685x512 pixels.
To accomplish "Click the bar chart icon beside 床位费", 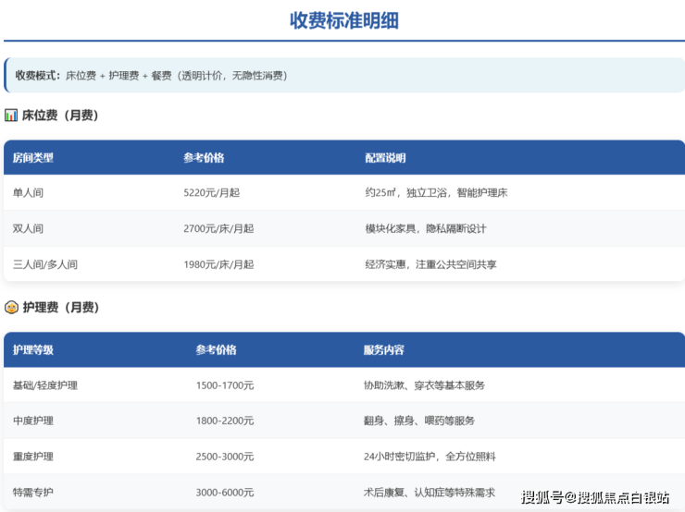I will 11,116.
